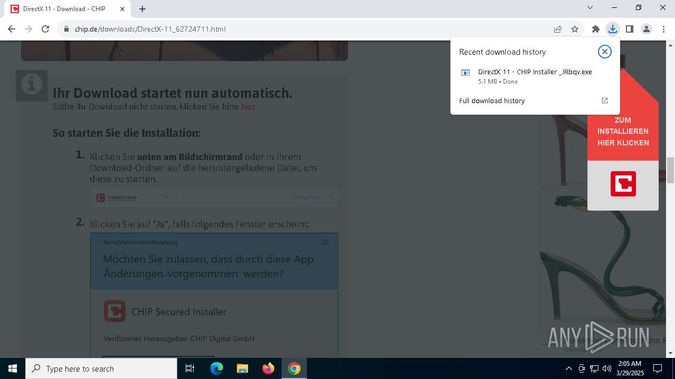Launch Microsoft Edge from taskbar
The width and height of the screenshot is (675, 379).
pos(217,368)
